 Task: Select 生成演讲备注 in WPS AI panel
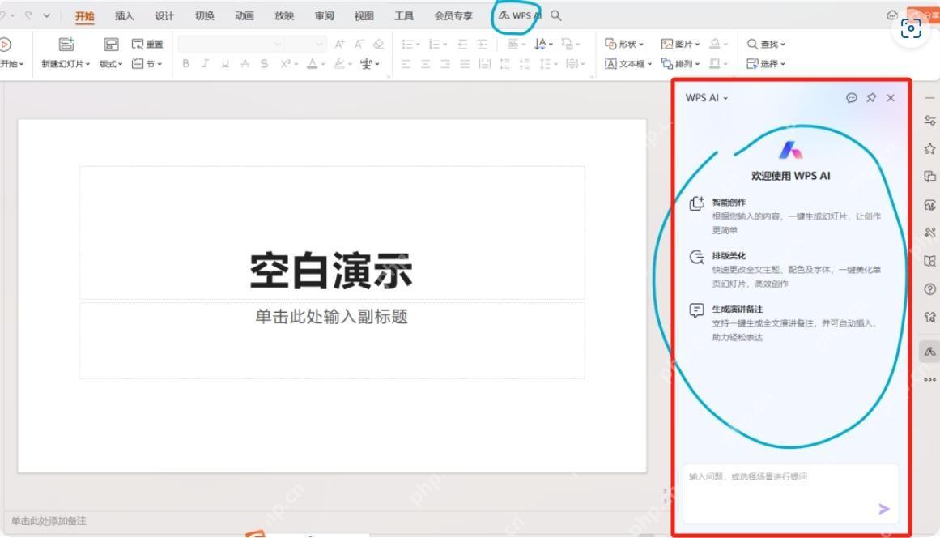[786, 322]
